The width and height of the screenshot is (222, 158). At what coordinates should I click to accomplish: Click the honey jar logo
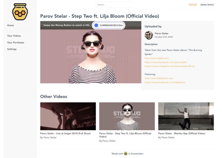tap(20, 12)
